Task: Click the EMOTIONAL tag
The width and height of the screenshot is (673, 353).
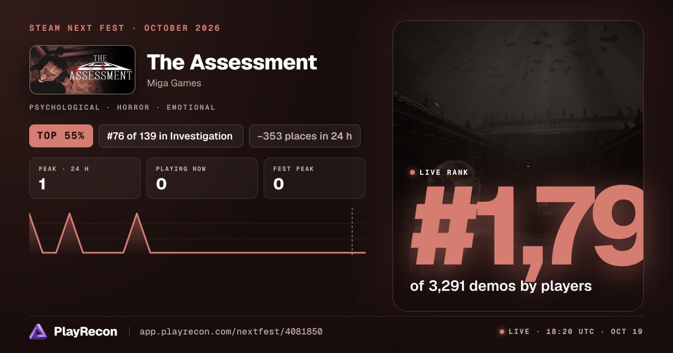Action: click(x=191, y=108)
